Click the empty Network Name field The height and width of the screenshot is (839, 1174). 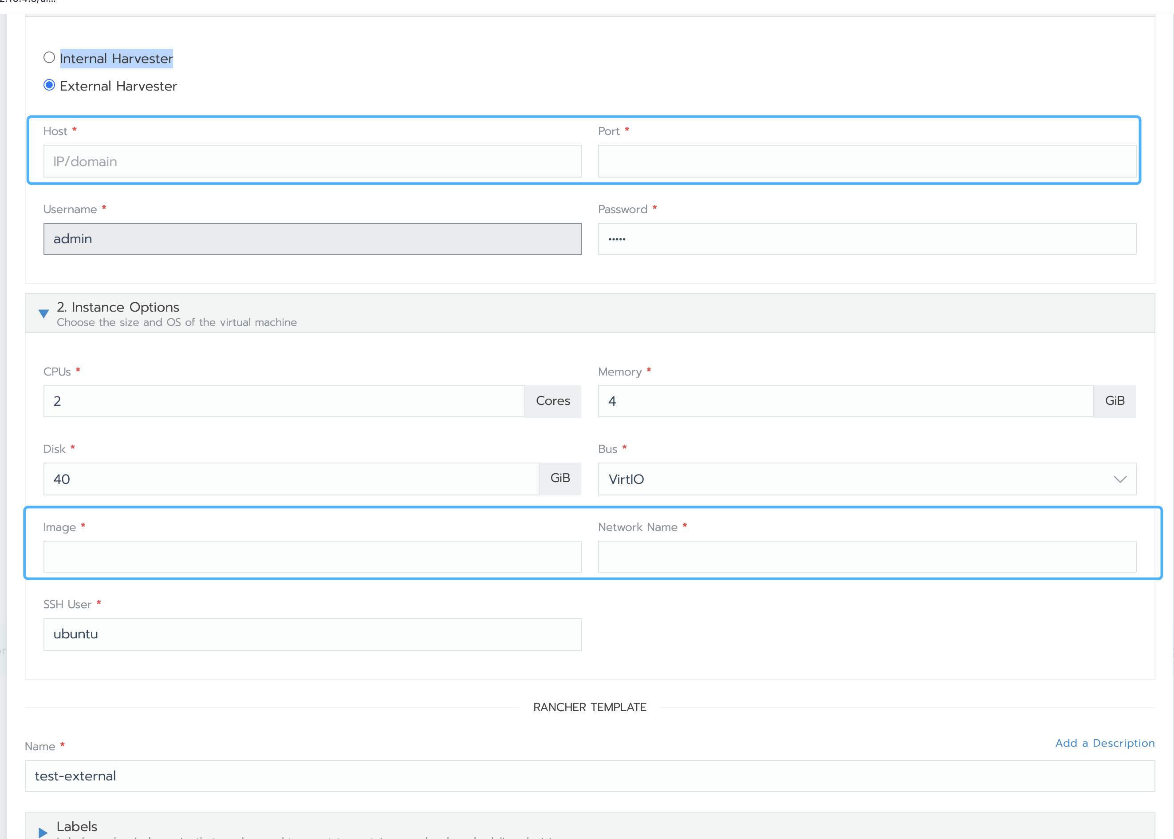click(x=867, y=556)
